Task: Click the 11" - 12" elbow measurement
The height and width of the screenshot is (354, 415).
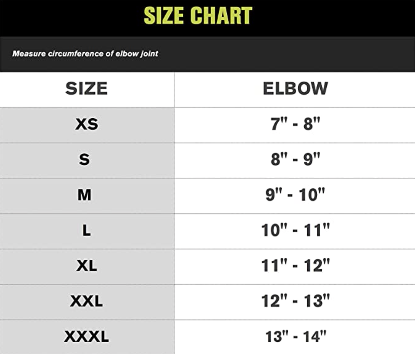Action: [x=295, y=265]
